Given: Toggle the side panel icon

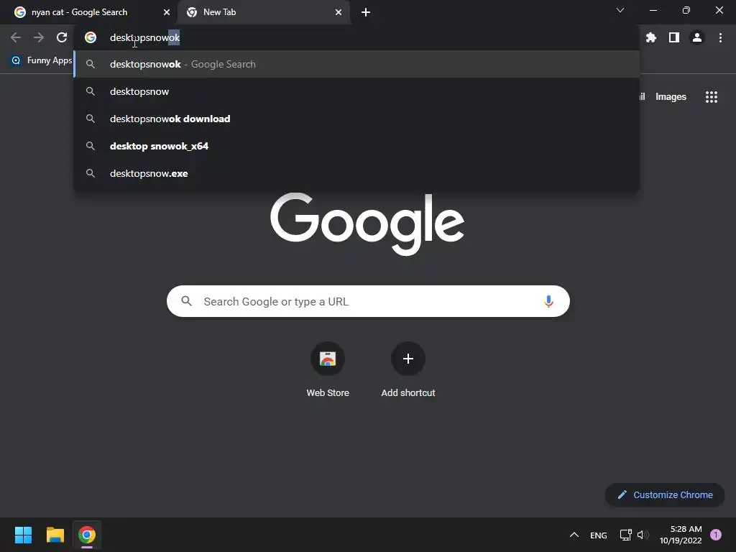Looking at the screenshot, I should click(674, 37).
